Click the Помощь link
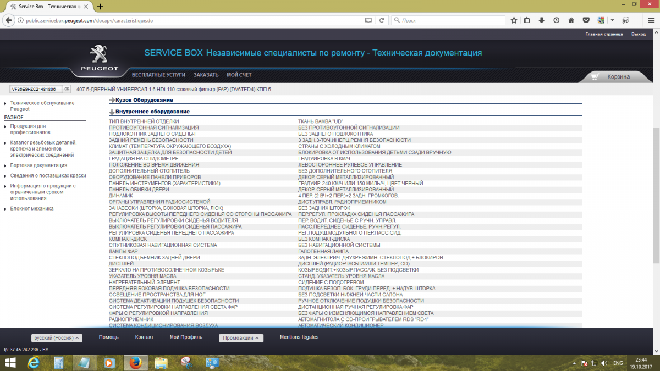 point(109,337)
